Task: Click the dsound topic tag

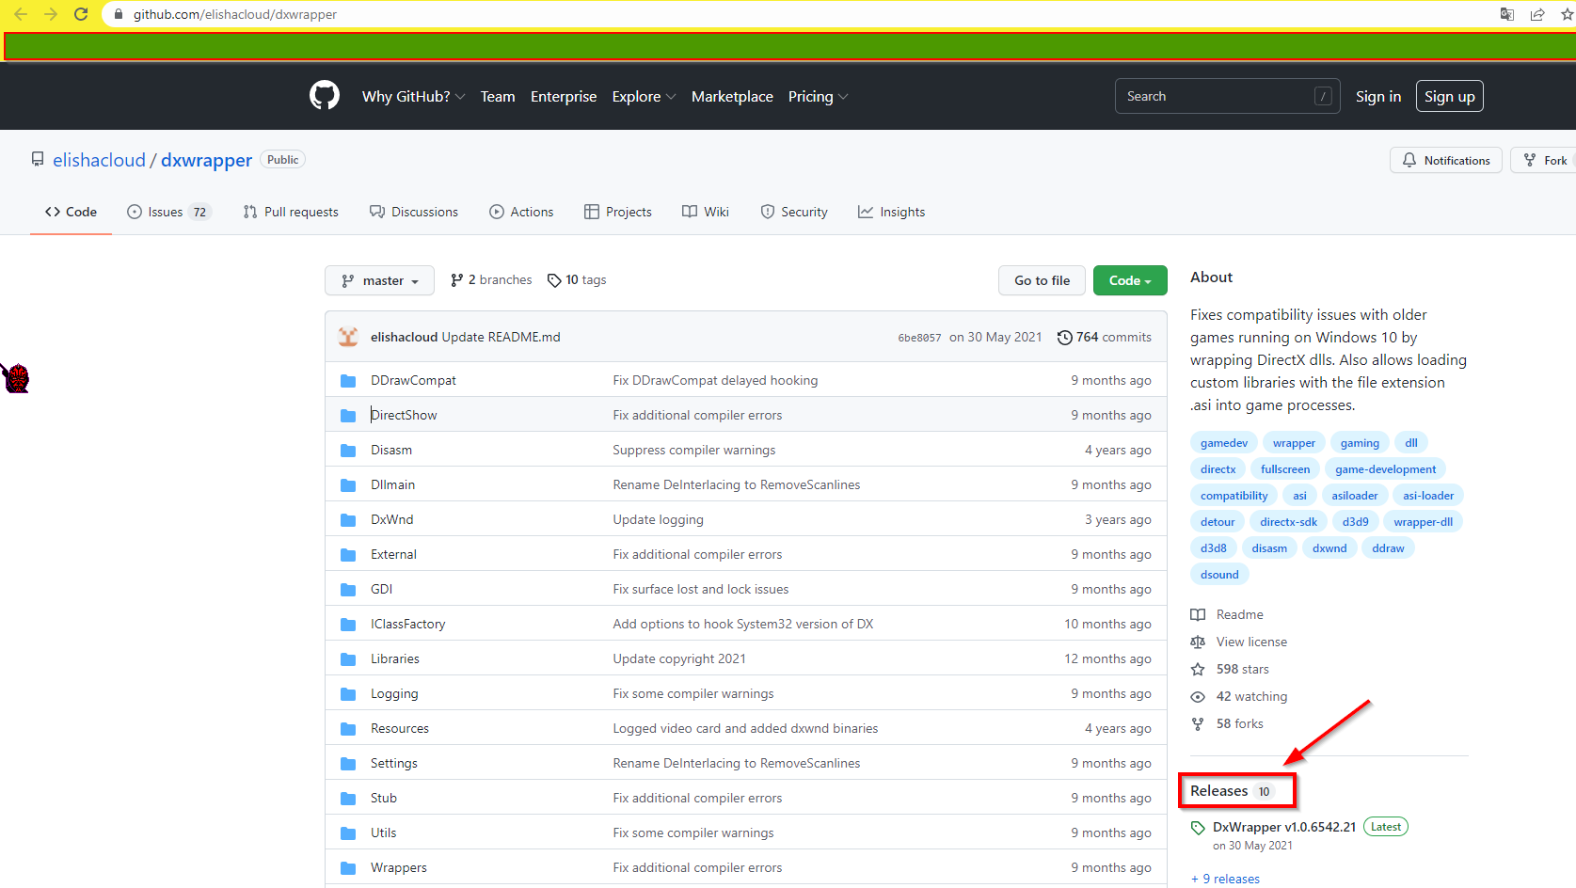Action: [1219, 575]
